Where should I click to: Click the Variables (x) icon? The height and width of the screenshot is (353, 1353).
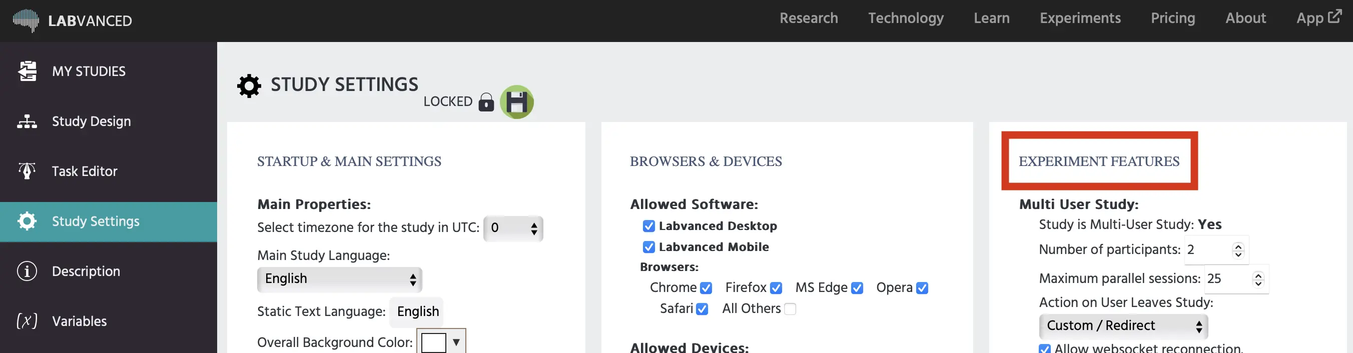[28, 321]
